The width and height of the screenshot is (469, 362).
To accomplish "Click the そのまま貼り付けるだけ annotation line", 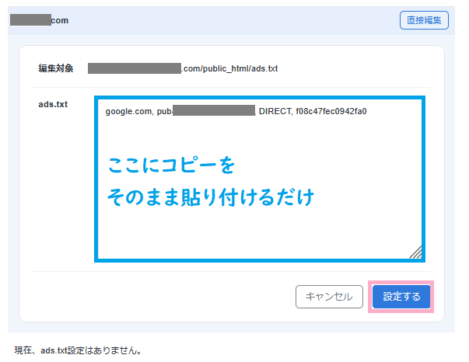I will click(211, 197).
